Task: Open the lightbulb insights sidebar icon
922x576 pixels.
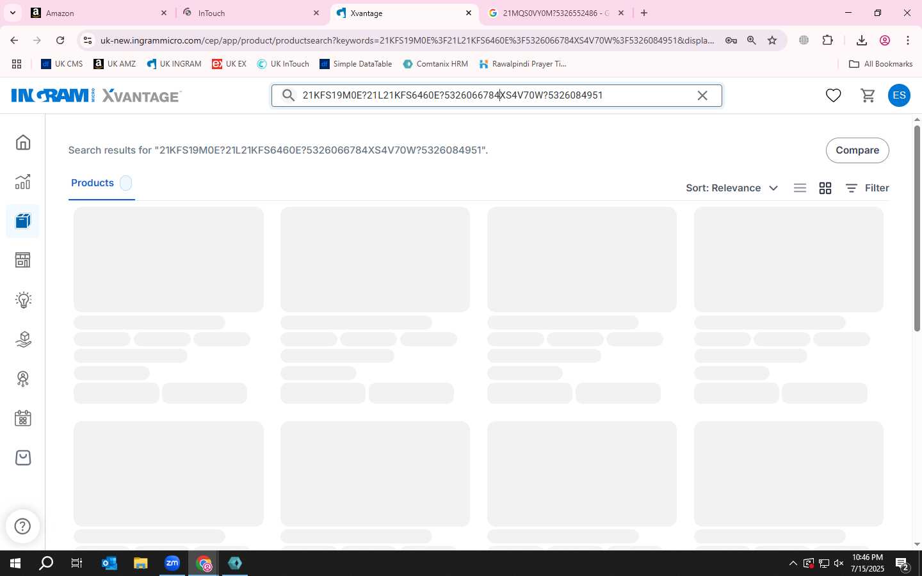Action: pyautogui.click(x=23, y=300)
